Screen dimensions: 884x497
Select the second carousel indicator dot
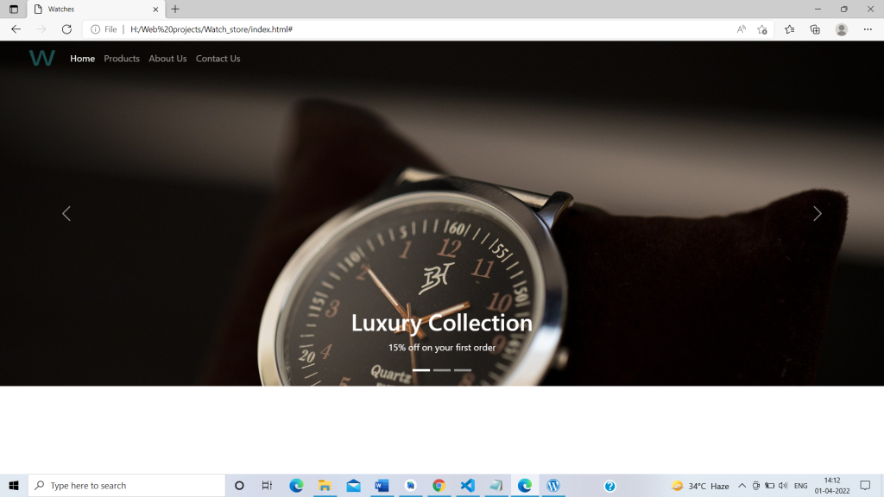pyautogui.click(x=441, y=368)
